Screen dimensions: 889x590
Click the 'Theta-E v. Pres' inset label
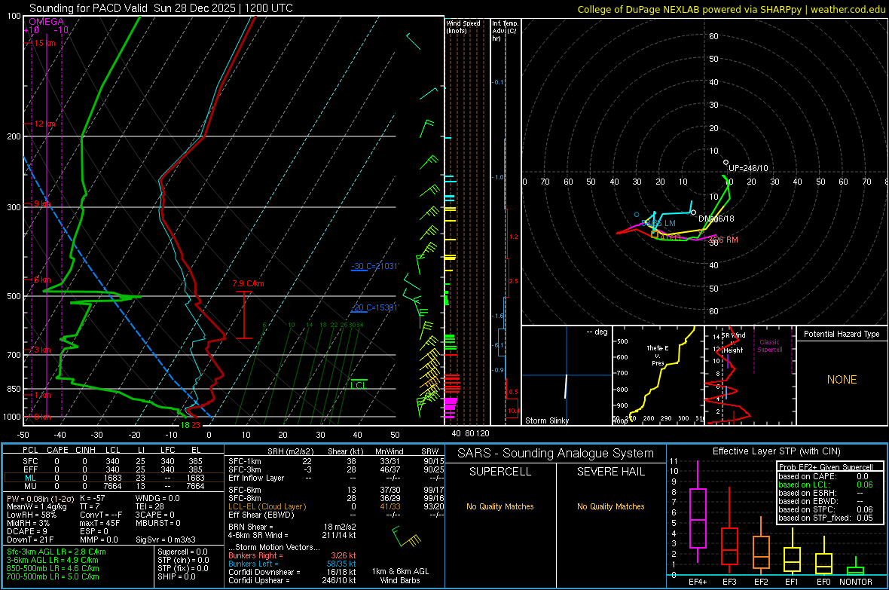click(658, 356)
